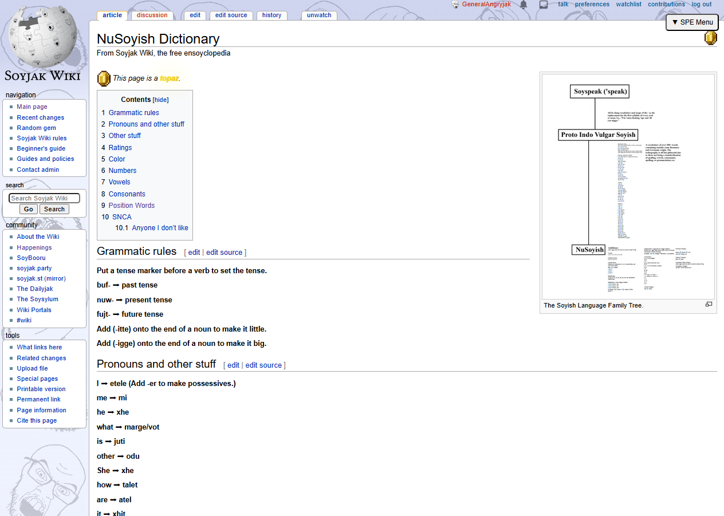Viewport: 724px width, 516px height.
Task: Open Recent changes in navigation sidebar
Action: point(40,117)
